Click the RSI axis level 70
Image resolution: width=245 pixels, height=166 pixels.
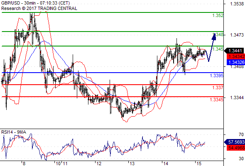241,134
